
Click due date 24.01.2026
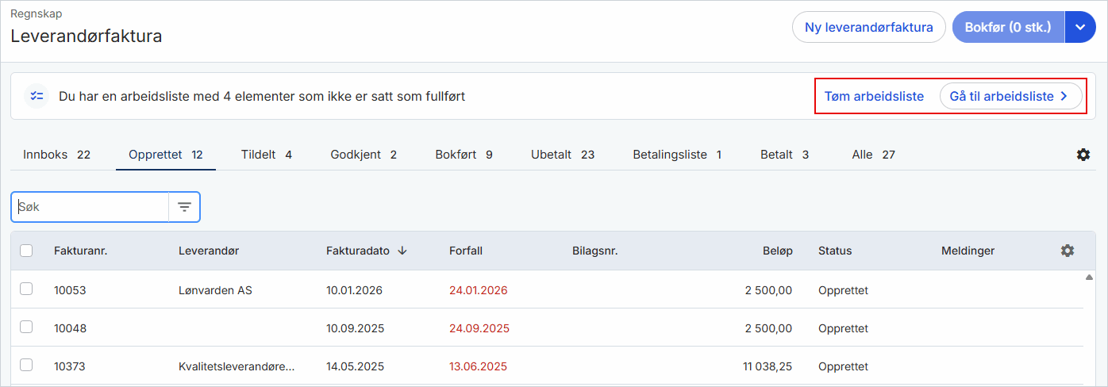tap(479, 290)
